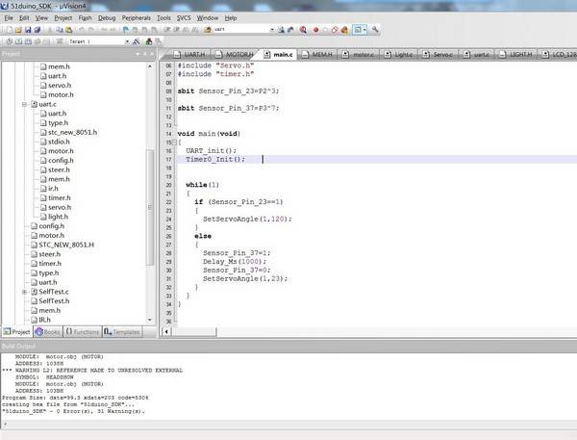Image resolution: width=577 pixels, height=440 pixels.
Task: Collapse the uart.c tree node
Action: [24, 103]
